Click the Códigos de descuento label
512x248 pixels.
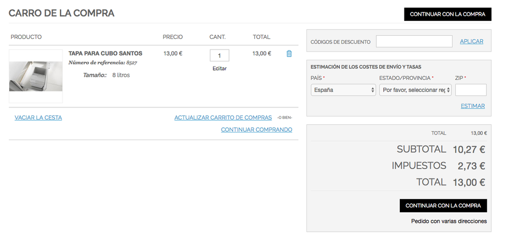pyautogui.click(x=340, y=42)
